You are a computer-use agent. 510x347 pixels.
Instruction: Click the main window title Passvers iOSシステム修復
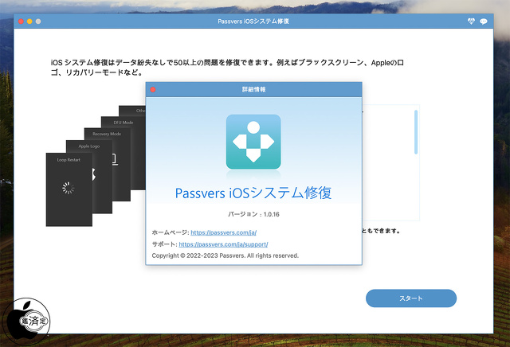(253, 21)
